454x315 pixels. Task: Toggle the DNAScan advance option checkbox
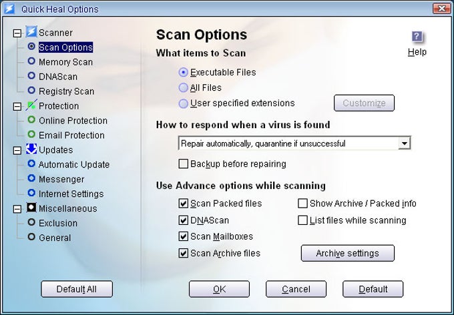click(184, 220)
